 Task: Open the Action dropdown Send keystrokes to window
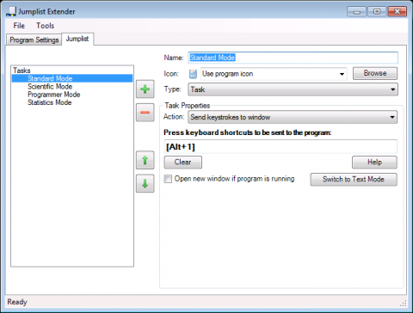(293, 117)
